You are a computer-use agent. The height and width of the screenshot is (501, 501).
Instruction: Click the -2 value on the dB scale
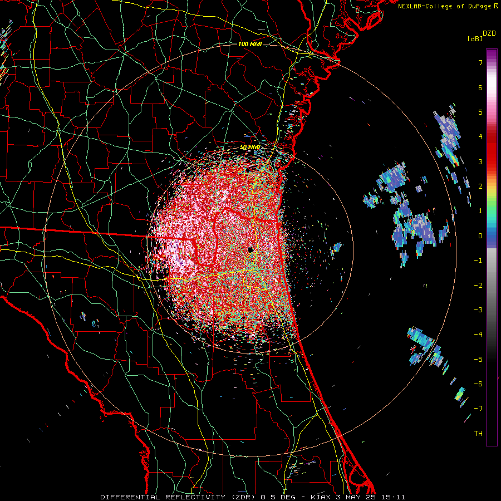click(x=478, y=286)
